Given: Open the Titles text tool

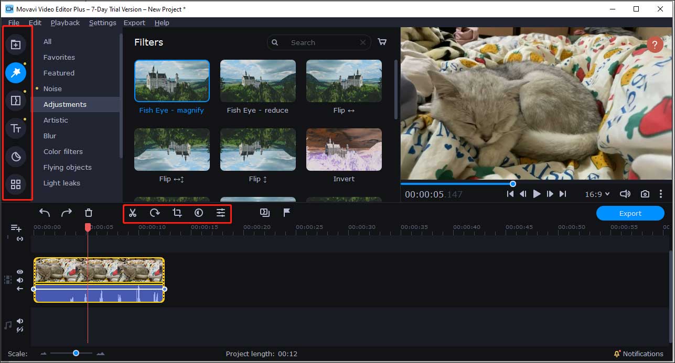Looking at the screenshot, I should click(16, 128).
